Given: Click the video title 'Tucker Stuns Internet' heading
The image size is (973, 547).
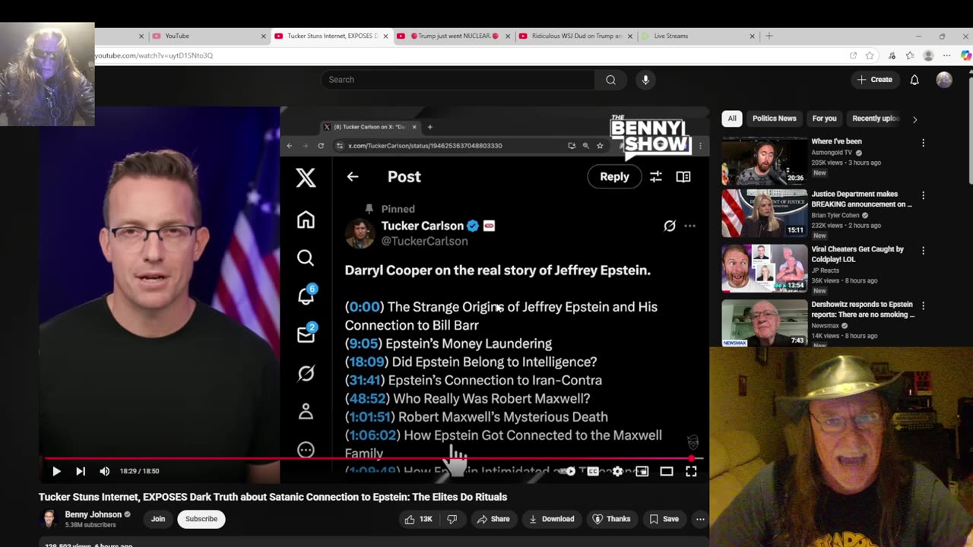Looking at the screenshot, I should pyautogui.click(x=273, y=497).
